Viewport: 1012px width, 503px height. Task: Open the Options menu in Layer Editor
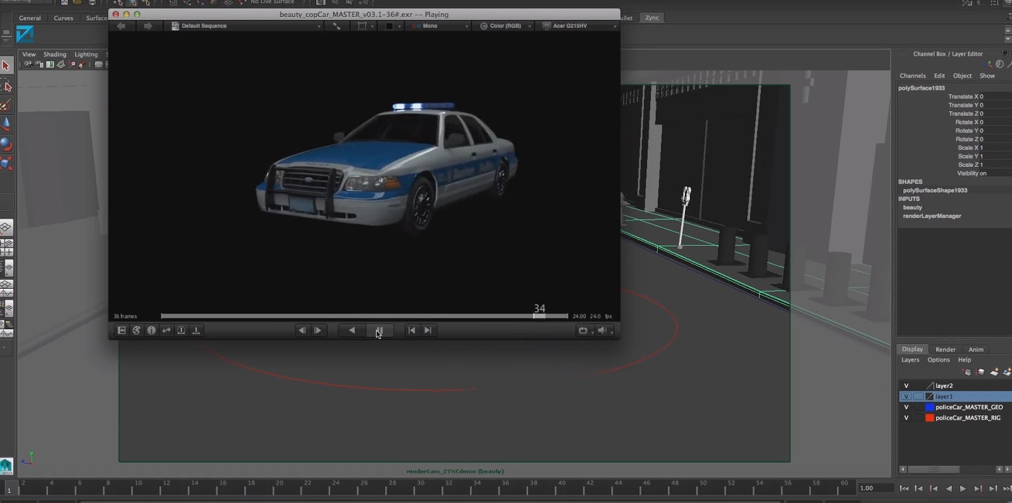pyautogui.click(x=939, y=360)
